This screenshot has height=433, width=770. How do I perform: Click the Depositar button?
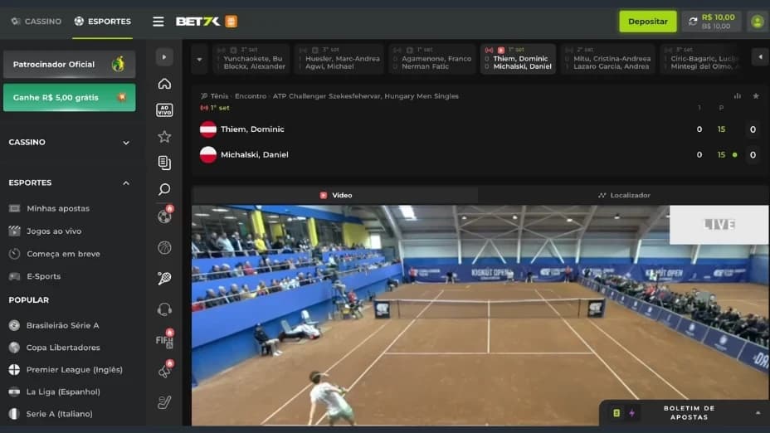click(648, 22)
